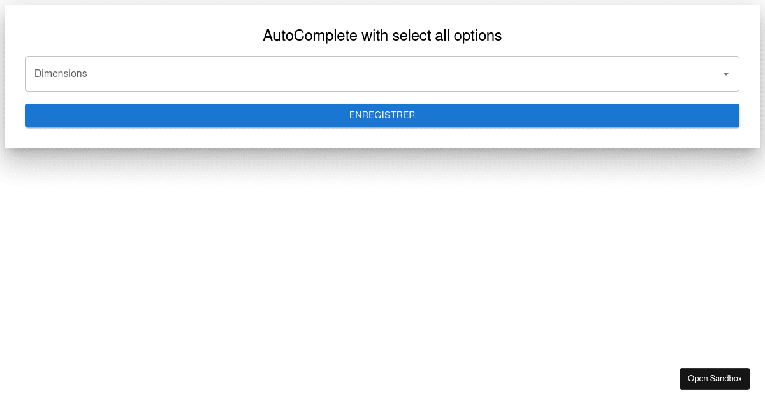Click the small triangle in the Dimensions field
The height and width of the screenshot is (401, 765).
pyautogui.click(x=725, y=74)
